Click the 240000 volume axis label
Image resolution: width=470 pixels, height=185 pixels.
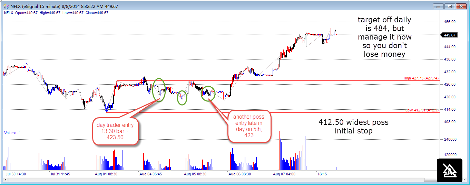450,139
